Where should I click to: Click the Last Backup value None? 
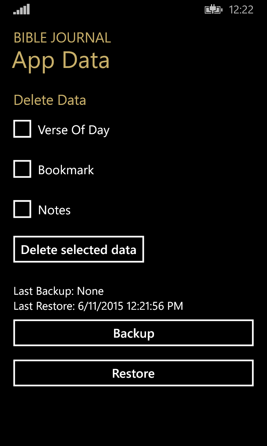(90, 291)
